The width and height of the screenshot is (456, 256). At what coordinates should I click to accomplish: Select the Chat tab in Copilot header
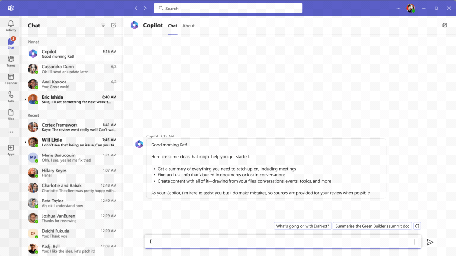pos(172,26)
